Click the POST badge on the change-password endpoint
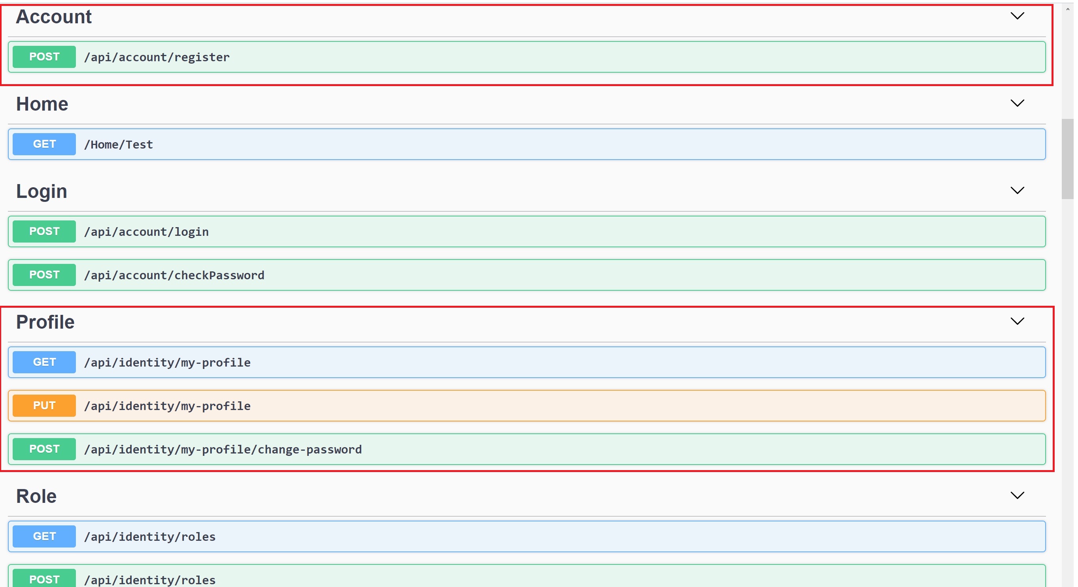Screen dimensions: 1078x587 [x=43, y=449]
